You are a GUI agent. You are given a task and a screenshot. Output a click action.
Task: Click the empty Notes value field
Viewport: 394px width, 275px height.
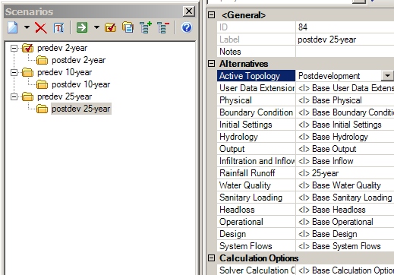(345, 52)
